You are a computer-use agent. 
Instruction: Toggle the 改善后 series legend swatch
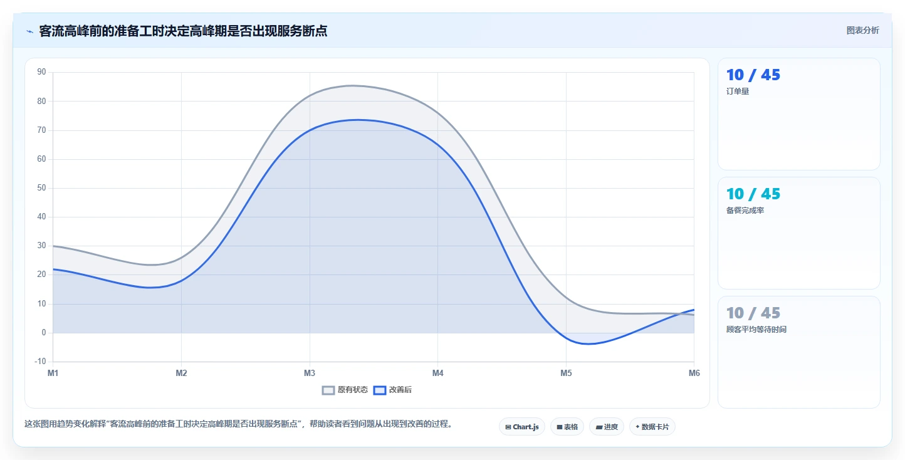[380, 390]
